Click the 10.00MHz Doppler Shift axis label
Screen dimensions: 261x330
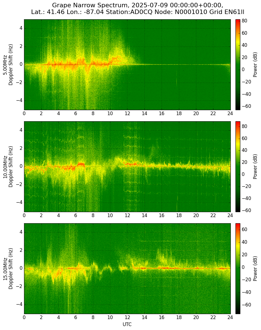coord(8,166)
